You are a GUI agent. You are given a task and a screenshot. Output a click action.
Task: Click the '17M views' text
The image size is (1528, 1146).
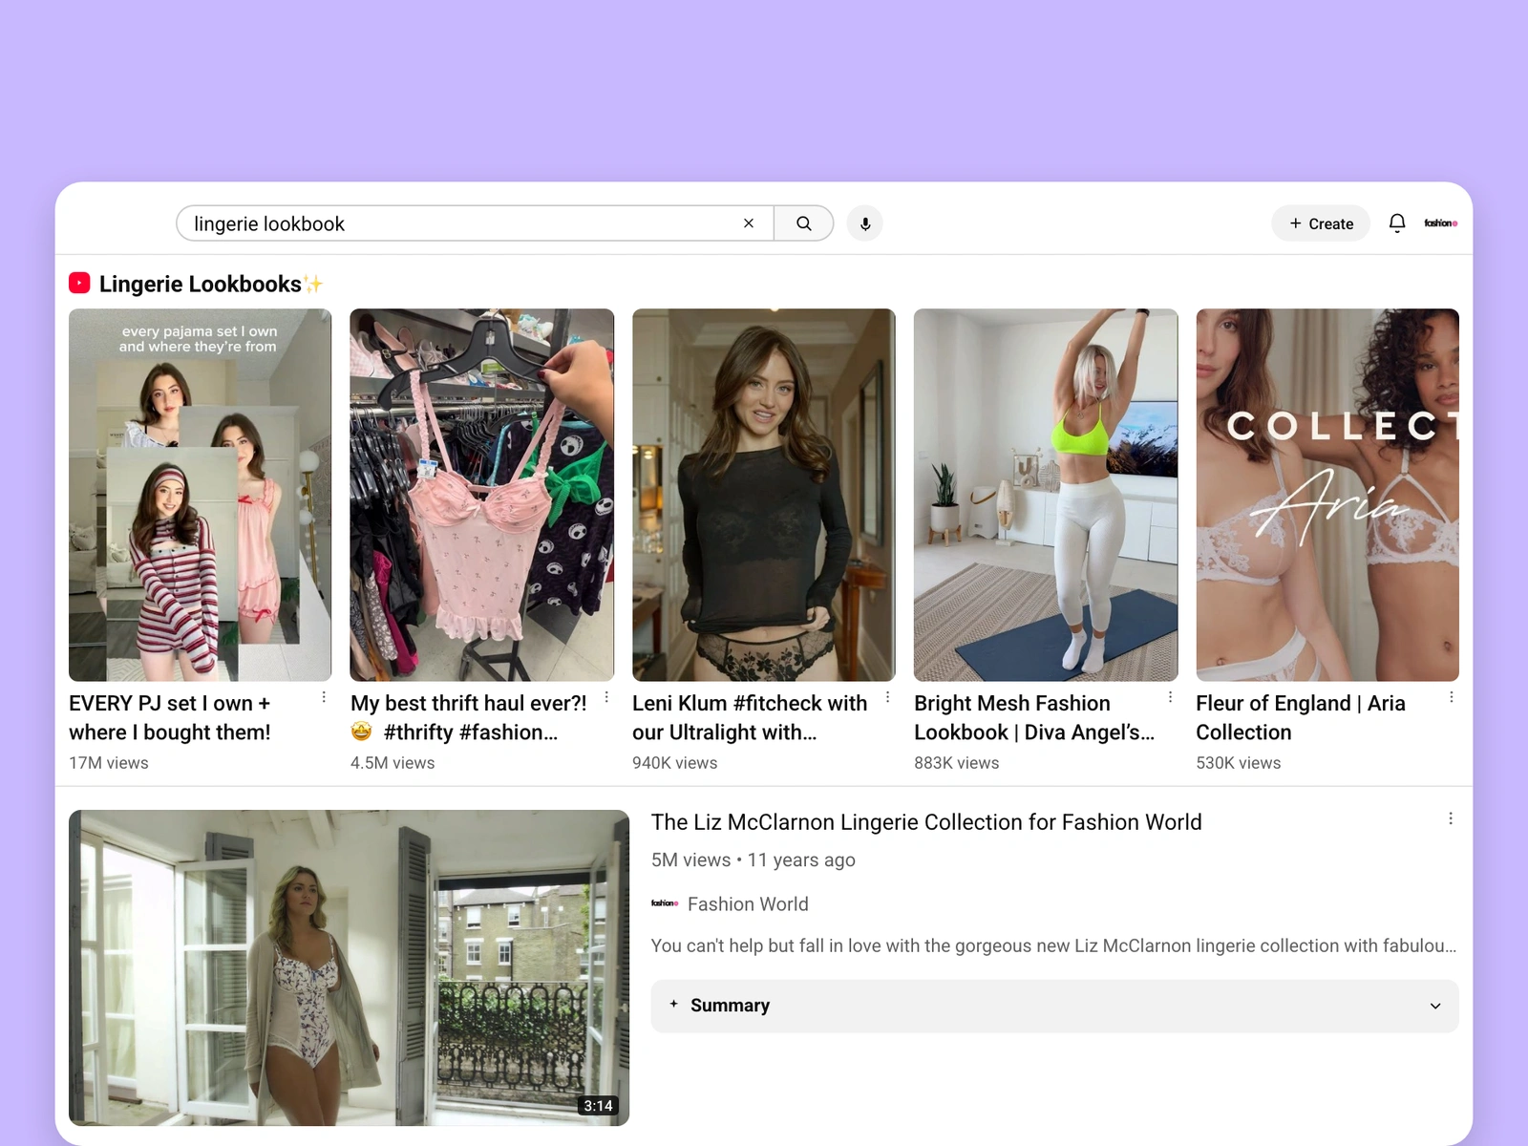109,763
